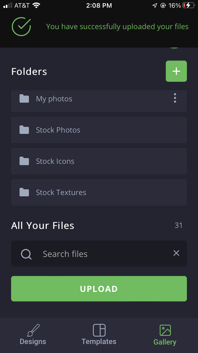Tap the green checkmark success icon
198x353 pixels.
point(21,26)
